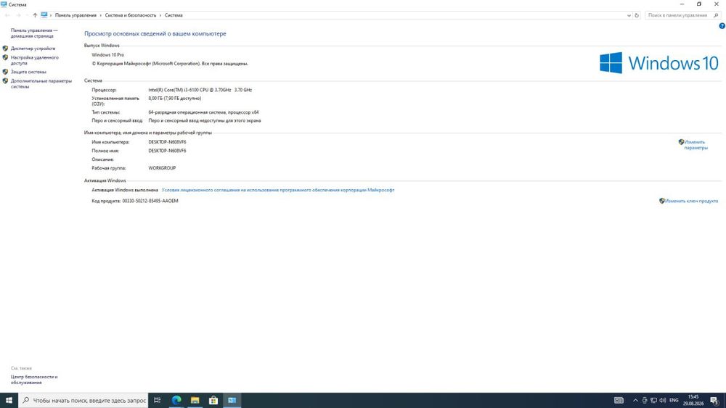Select Панель управления breadcrumb segment
The width and height of the screenshot is (726, 408).
(76, 15)
